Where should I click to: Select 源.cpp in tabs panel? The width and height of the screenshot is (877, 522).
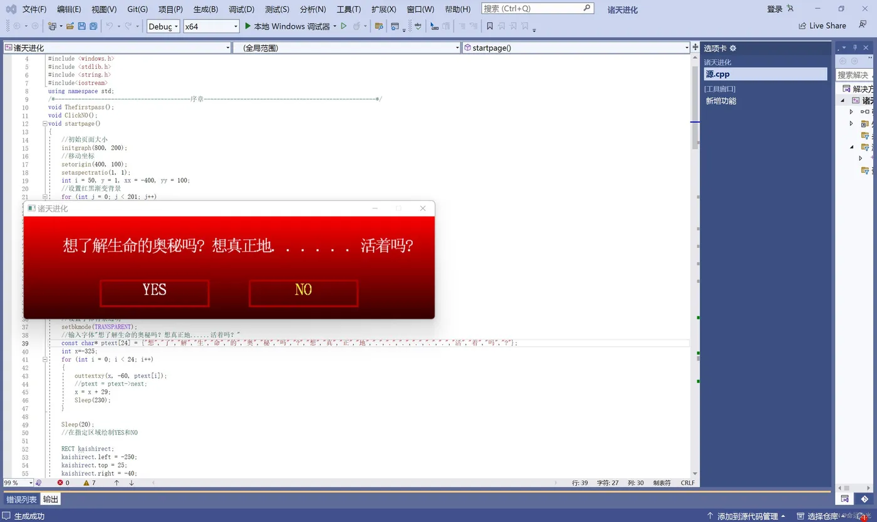pyautogui.click(x=765, y=74)
